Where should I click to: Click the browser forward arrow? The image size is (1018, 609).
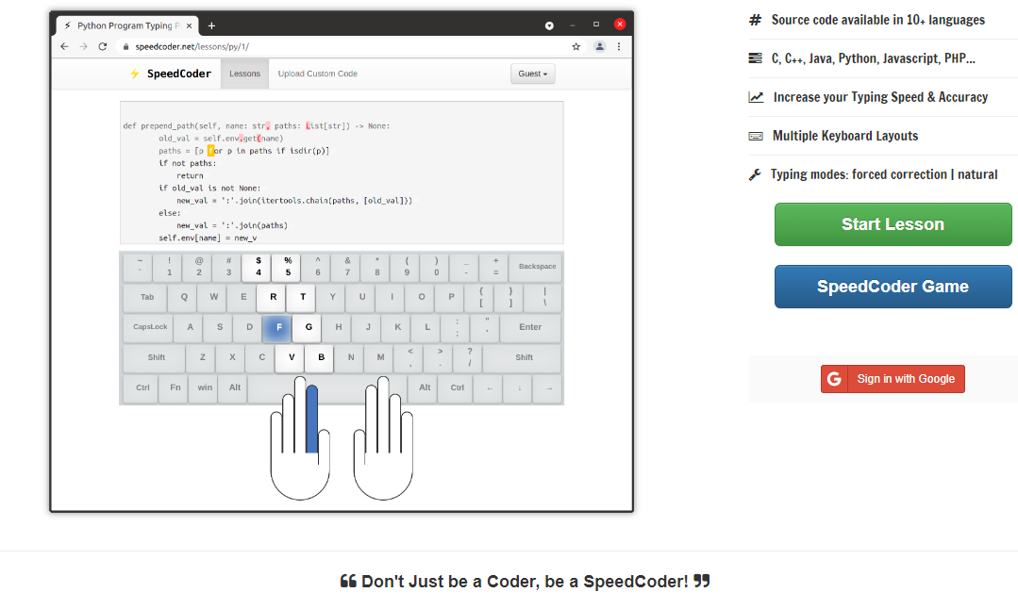click(83, 47)
